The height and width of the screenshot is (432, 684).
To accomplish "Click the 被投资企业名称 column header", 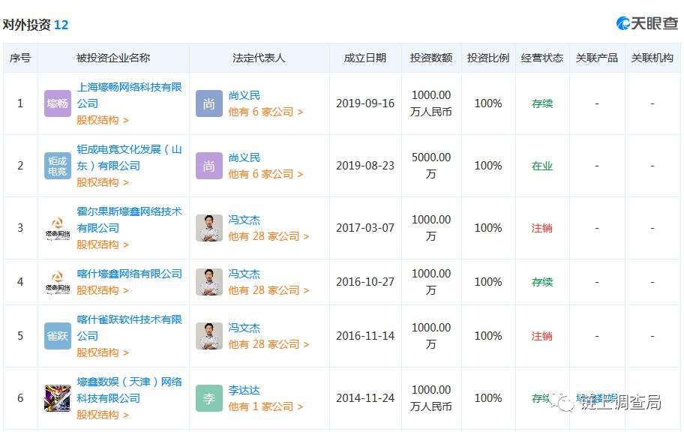I will (x=113, y=58).
